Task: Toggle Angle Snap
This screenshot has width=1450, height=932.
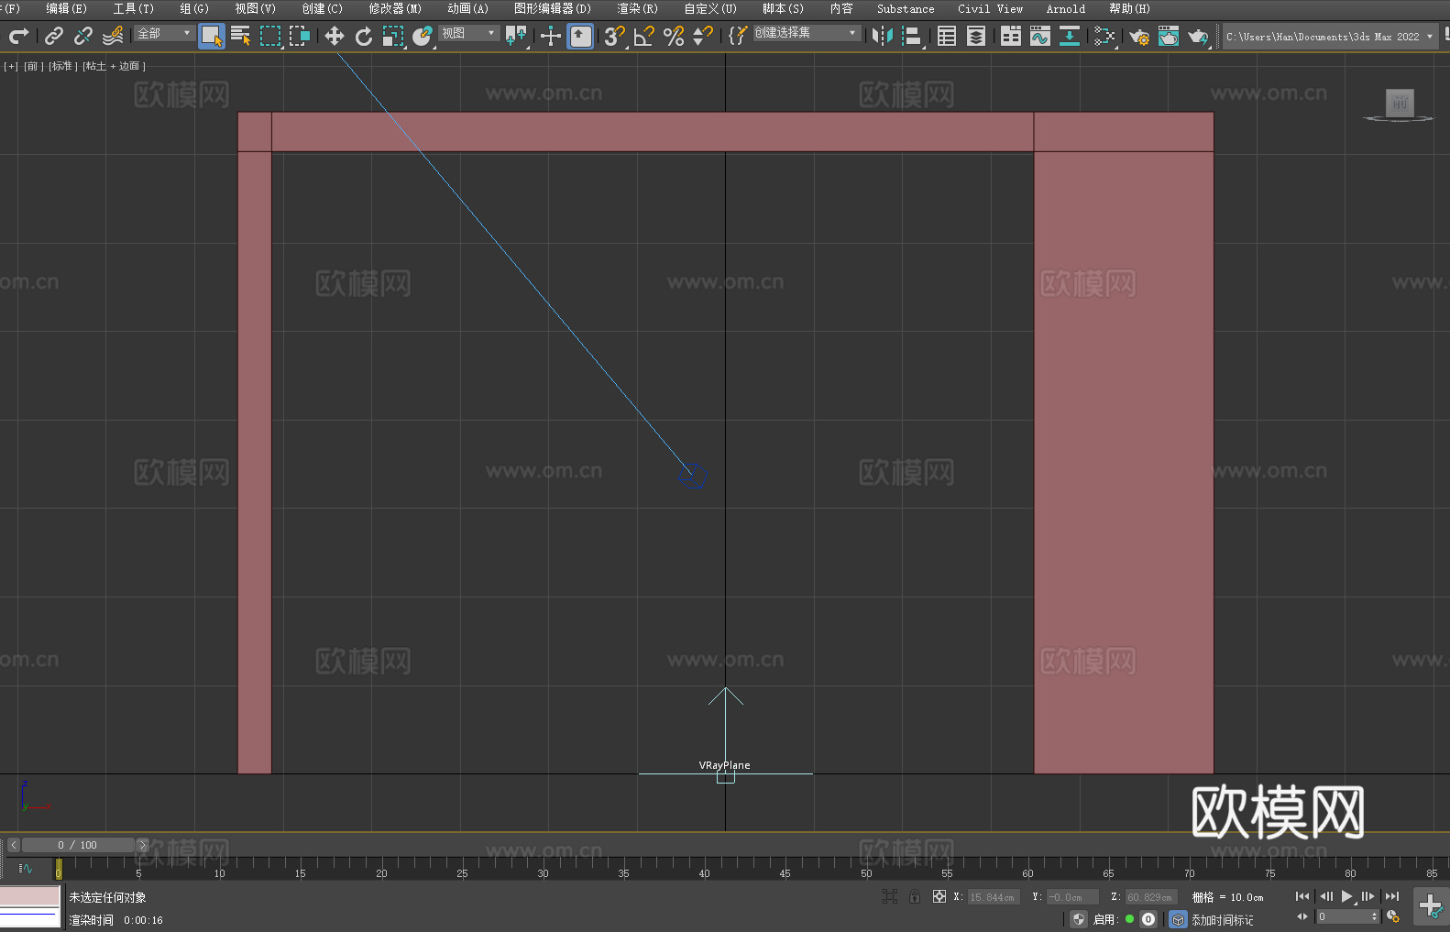Action: (644, 36)
